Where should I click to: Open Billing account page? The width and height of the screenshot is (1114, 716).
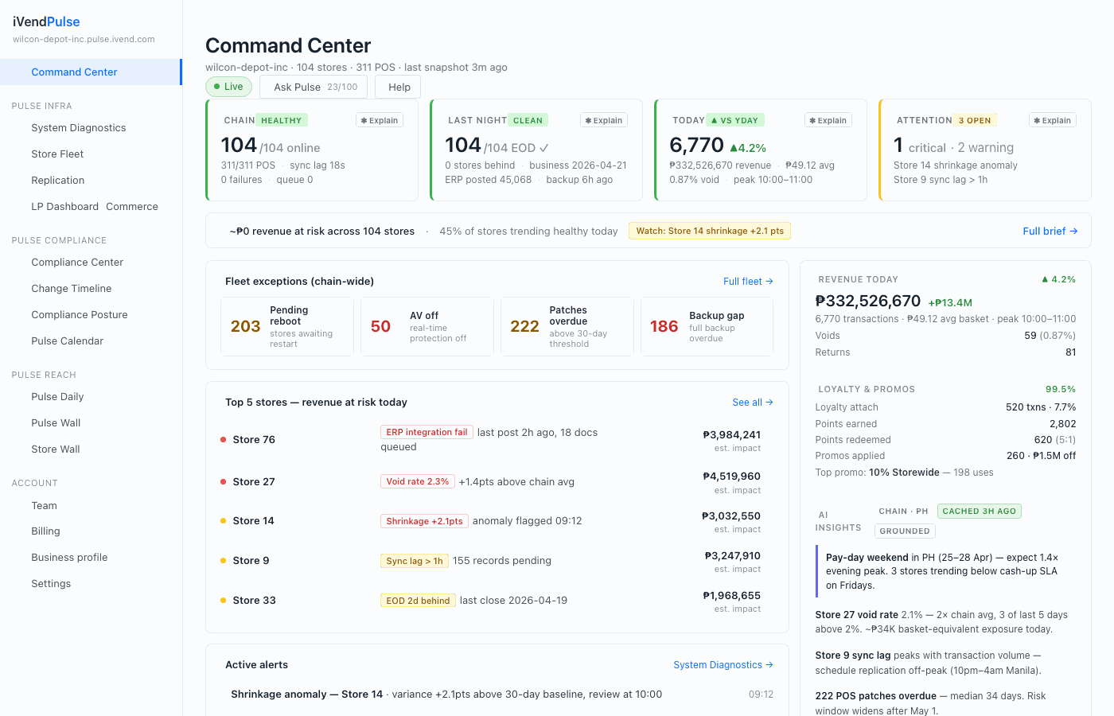point(45,531)
